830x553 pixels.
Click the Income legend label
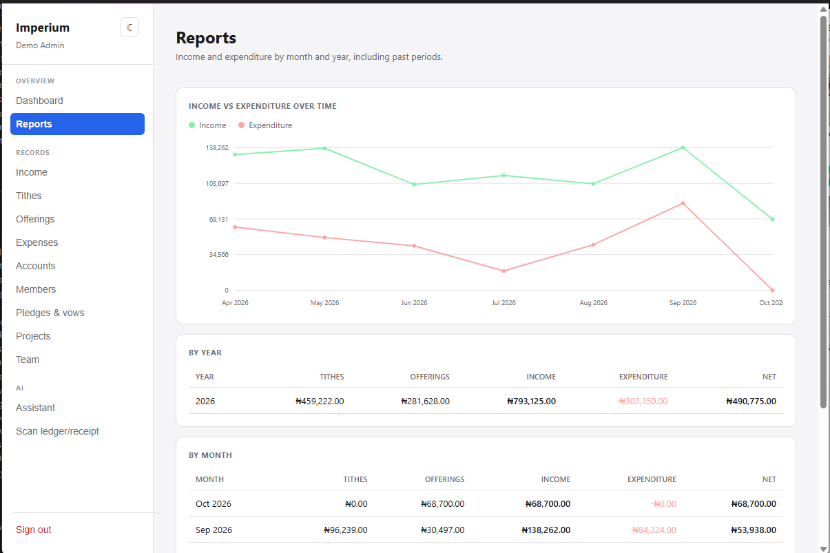coord(212,125)
